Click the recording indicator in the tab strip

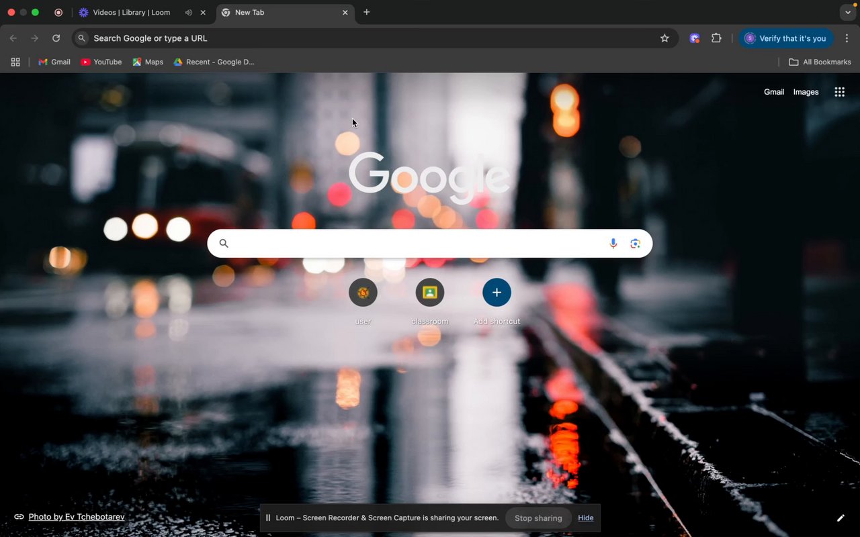(x=58, y=12)
